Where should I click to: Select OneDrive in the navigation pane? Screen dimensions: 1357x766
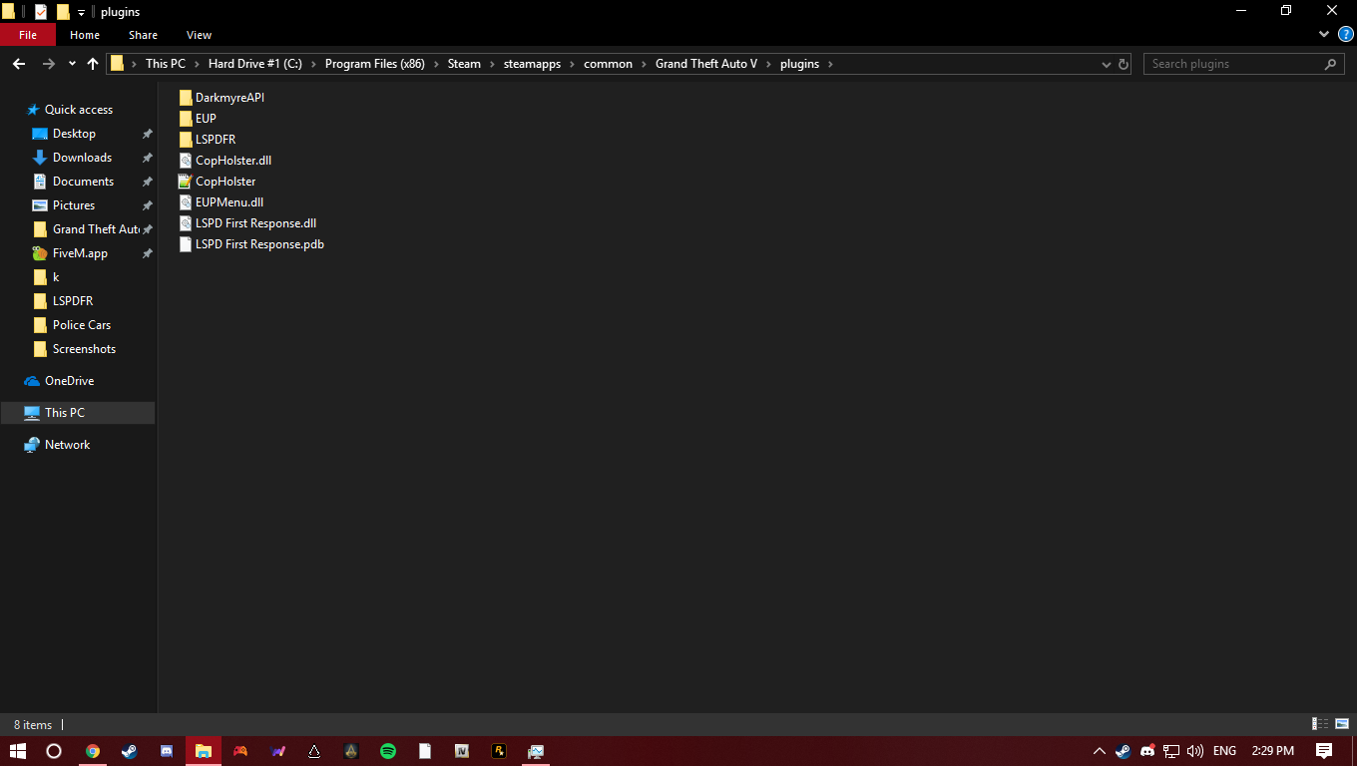tap(69, 381)
